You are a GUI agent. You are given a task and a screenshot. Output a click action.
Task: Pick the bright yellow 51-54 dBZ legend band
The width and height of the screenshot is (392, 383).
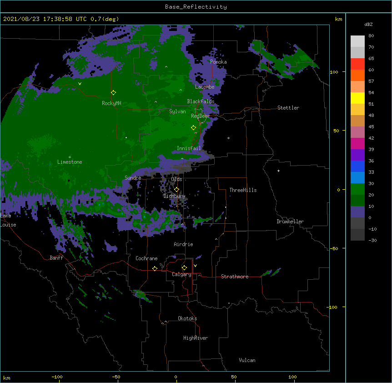coord(357,98)
